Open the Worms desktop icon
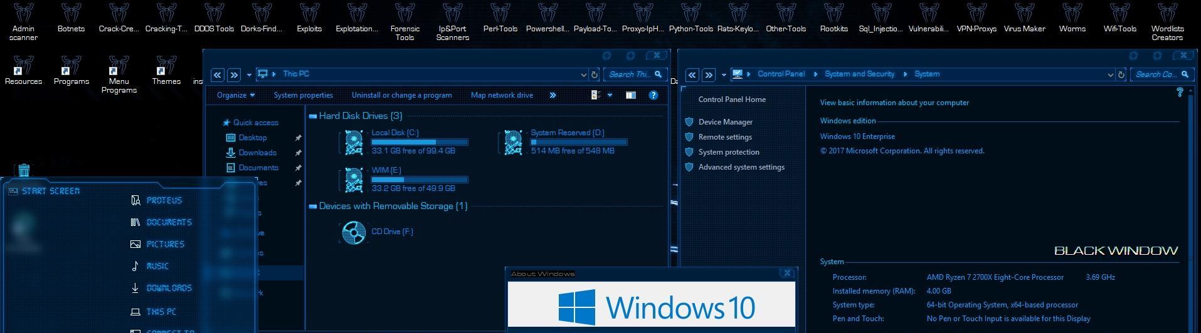Image resolution: width=1201 pixels, height=333 pixels. (x=1072, y=18)
